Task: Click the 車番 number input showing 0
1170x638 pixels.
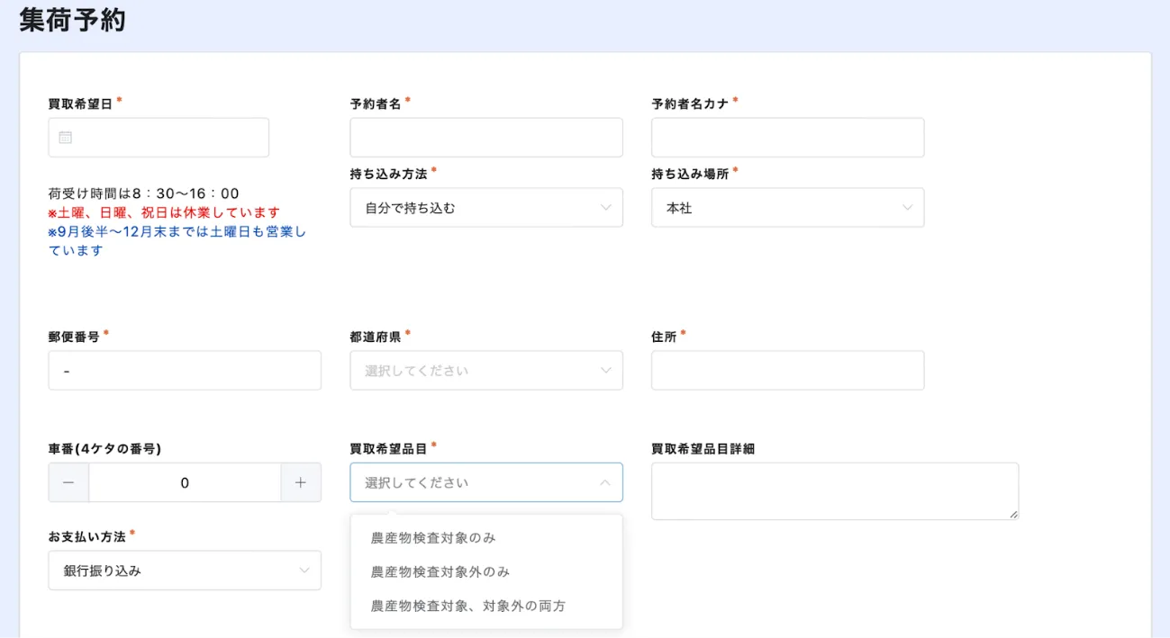Action: coord(185,483)
